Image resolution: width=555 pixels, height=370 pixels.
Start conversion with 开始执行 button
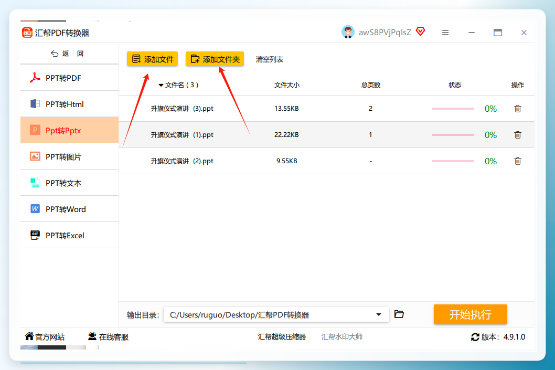pyautogui.click(x=471, y=314)
